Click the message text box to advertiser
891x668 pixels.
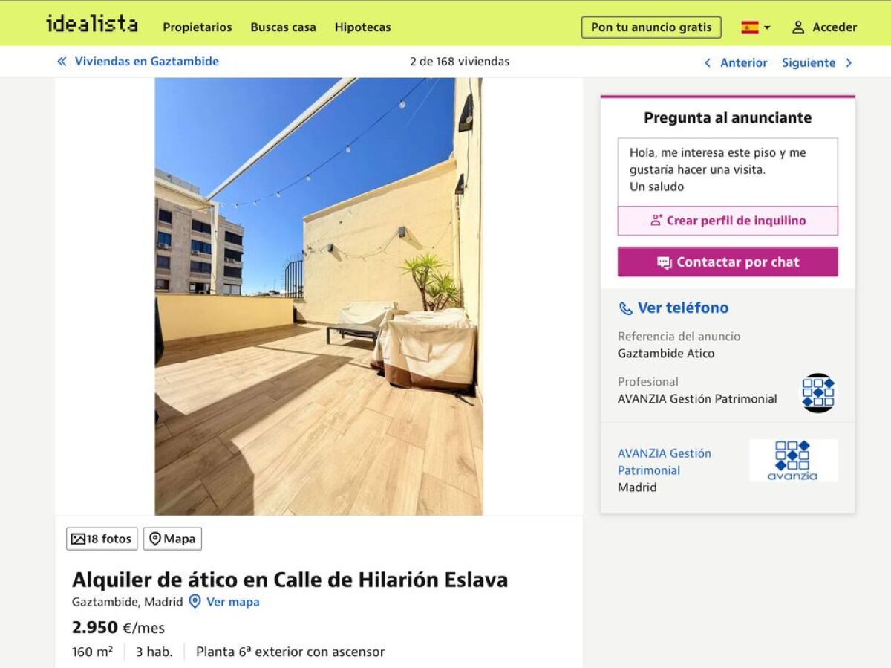[x=728, y=172]
